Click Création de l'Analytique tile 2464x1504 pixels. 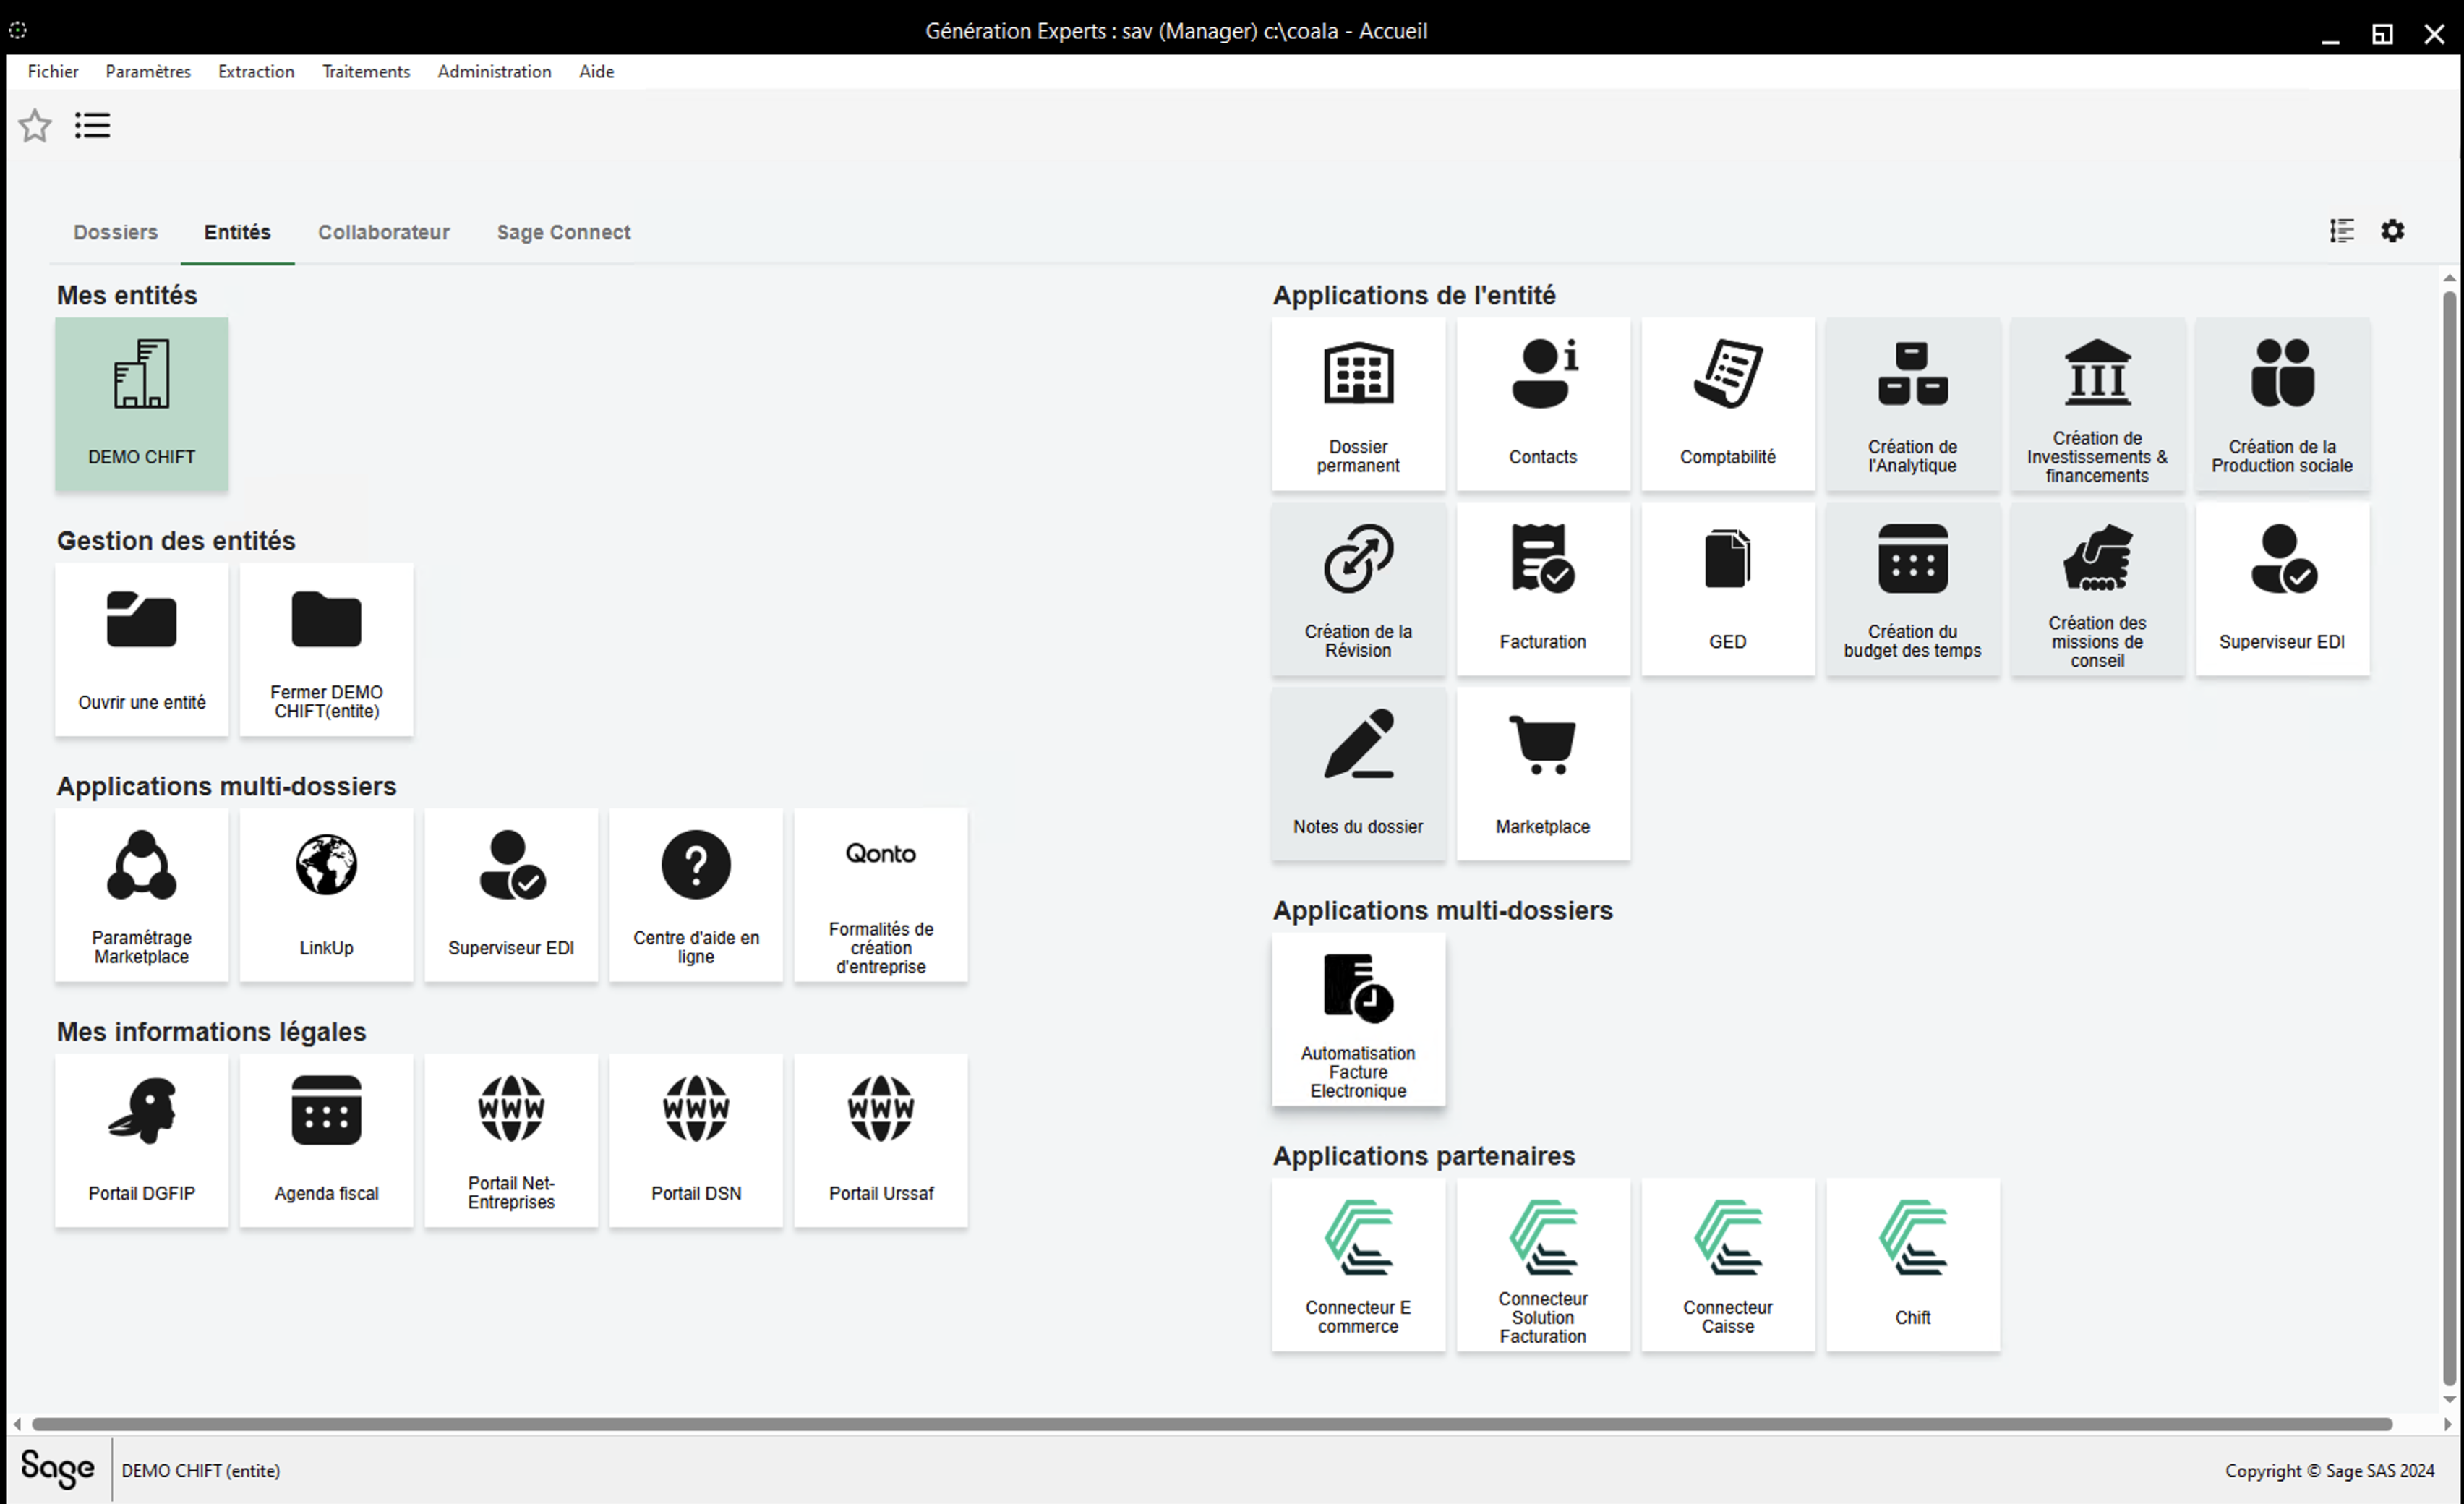pos(1913,404)
